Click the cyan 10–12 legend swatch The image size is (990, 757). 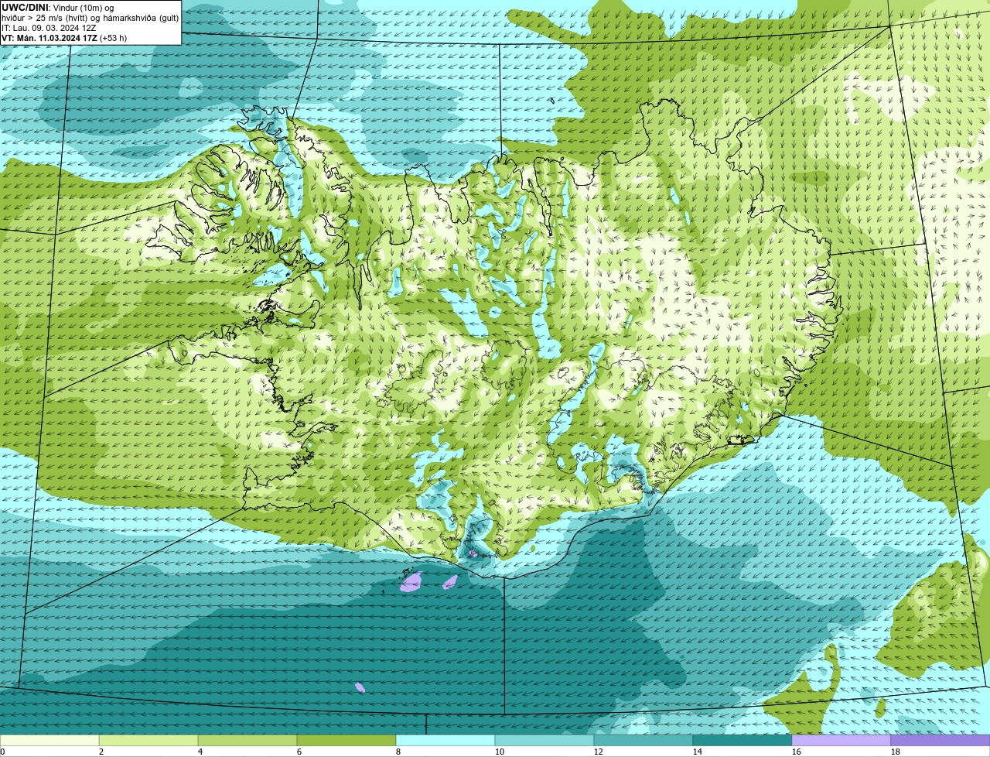544,741
